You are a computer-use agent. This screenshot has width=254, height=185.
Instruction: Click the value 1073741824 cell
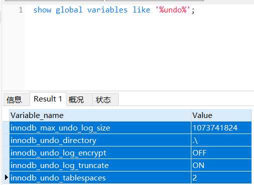coord(221,128)
